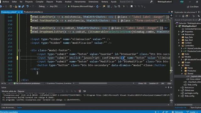201x113 pixels.
Task: Click the unpushed commits up arrow
Action: coord(155,112)
